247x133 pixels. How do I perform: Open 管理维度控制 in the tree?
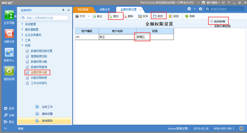point(39,56)
